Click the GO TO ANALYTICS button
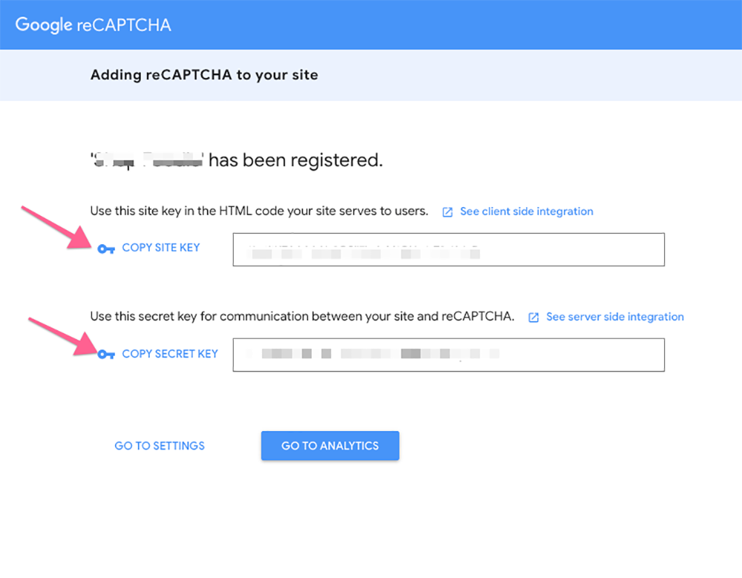 (330, 445)
